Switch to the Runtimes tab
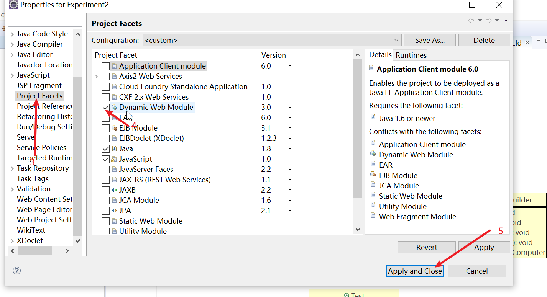 point(411,55)
